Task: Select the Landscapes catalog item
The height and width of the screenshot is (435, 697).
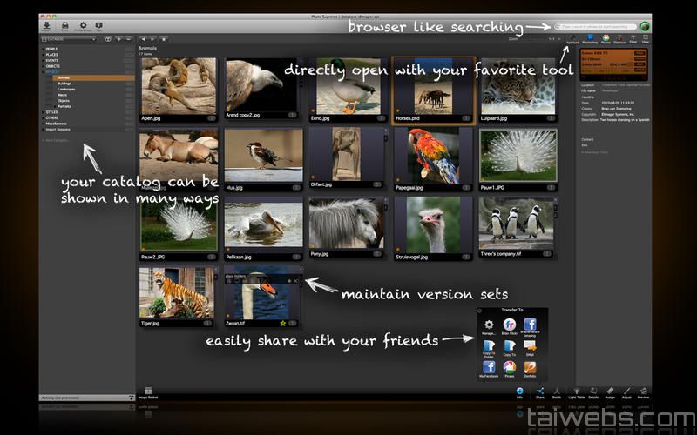Action: coord(66,89)
